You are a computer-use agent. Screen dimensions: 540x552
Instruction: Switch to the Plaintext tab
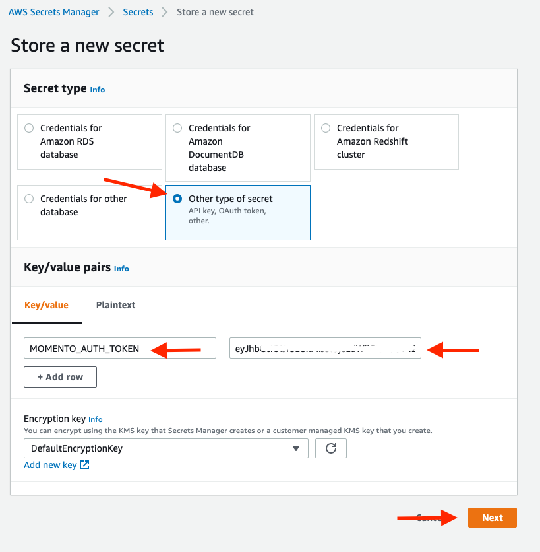pos(115,305)
